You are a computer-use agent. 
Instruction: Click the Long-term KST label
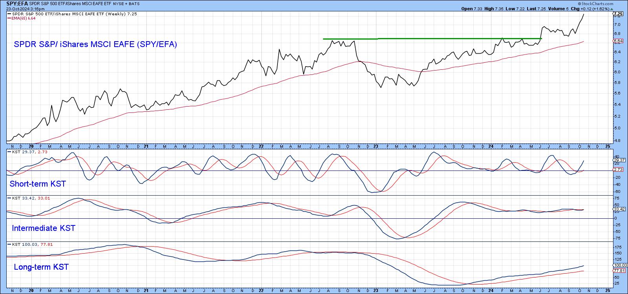tap(41, 267)
